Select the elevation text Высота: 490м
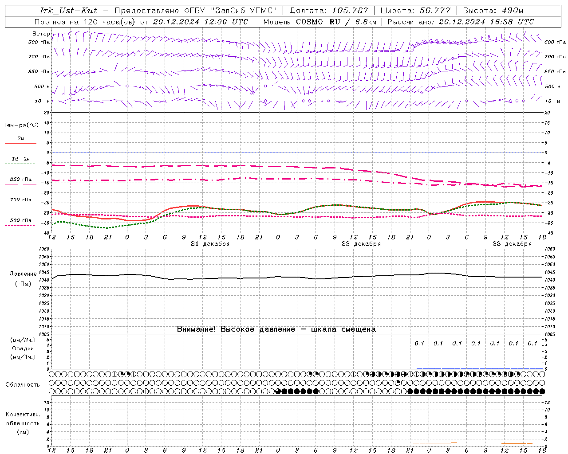This screenshot has height=454, width=568. [x=493, y=11]
